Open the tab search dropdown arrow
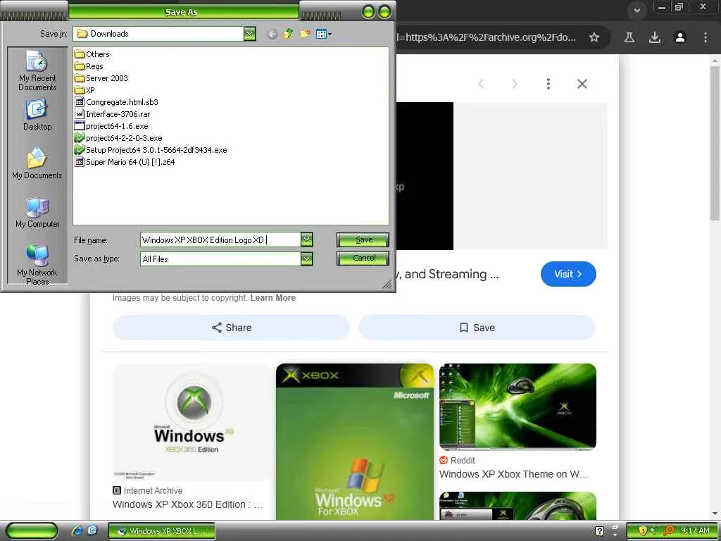 [637, 10]
